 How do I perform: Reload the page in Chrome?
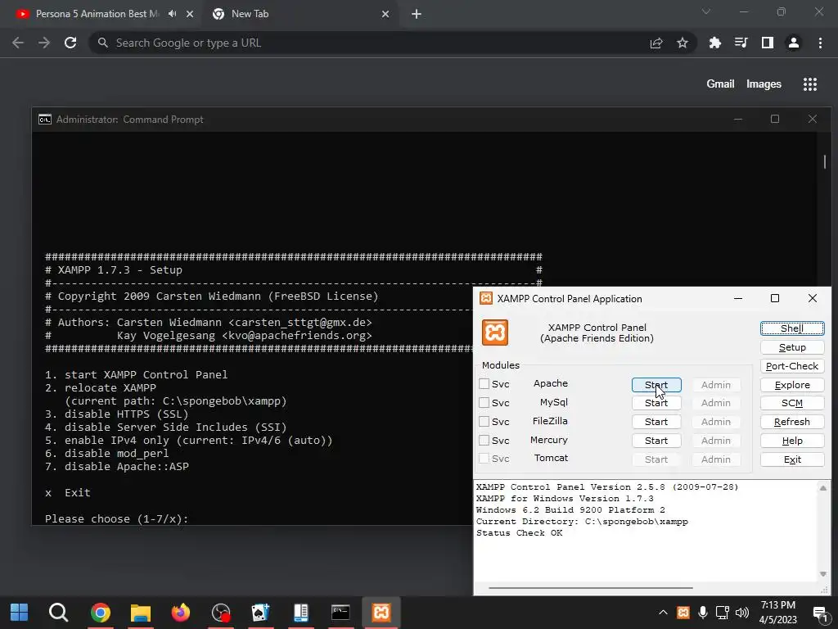(x=70, y=43)
